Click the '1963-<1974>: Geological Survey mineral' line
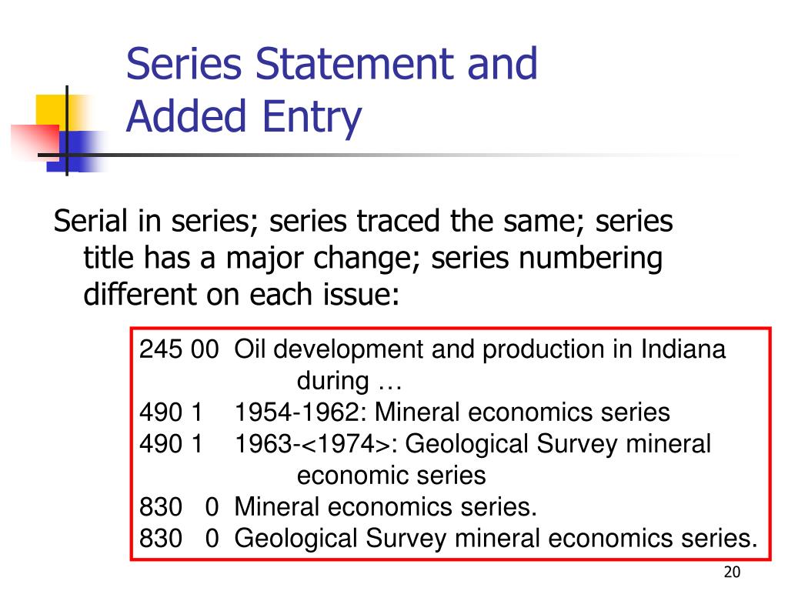The image size is (788, 591). [473, 444]
